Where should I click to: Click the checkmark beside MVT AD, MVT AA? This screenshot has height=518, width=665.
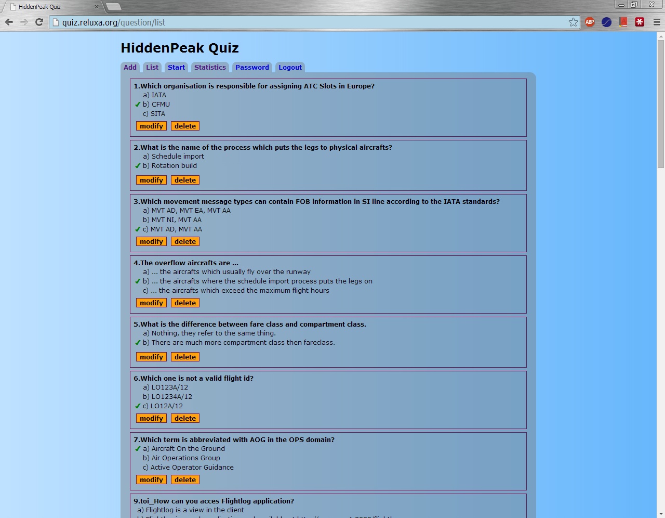coord(138,229)
